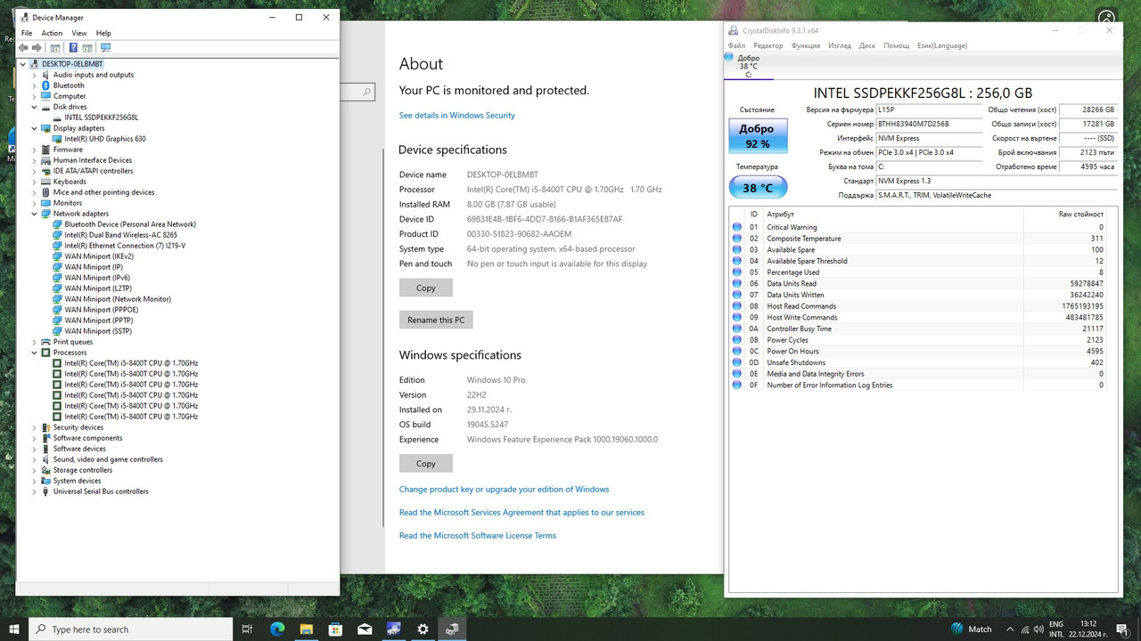Screen dimensions: 1141x641
Task: Click the Windows Start button
Action: click(x=14, y=629)
